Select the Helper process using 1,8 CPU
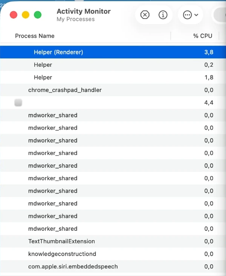This screenshot has height=276, width=226. coord(113,77)
